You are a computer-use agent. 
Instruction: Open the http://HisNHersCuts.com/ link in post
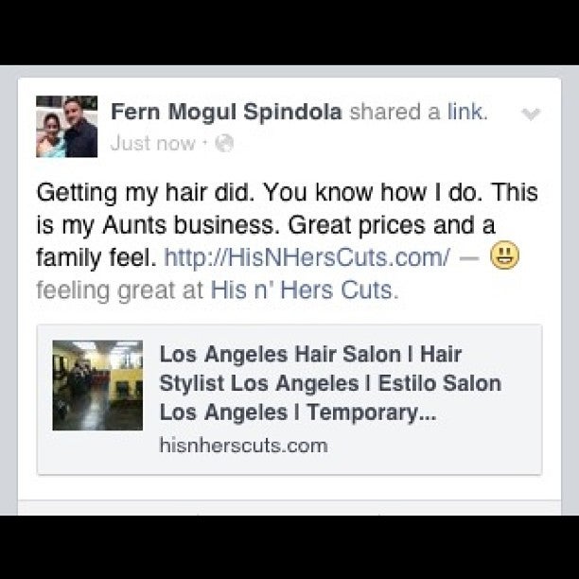pos(307,257)
